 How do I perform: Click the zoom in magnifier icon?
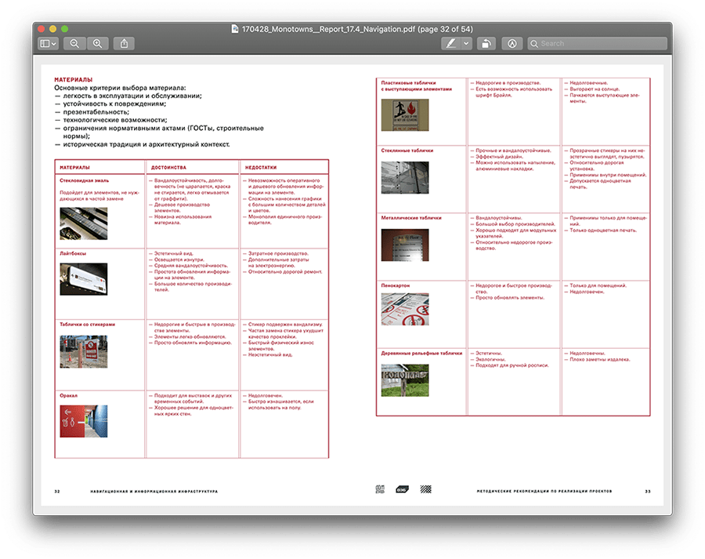(97, 44)
